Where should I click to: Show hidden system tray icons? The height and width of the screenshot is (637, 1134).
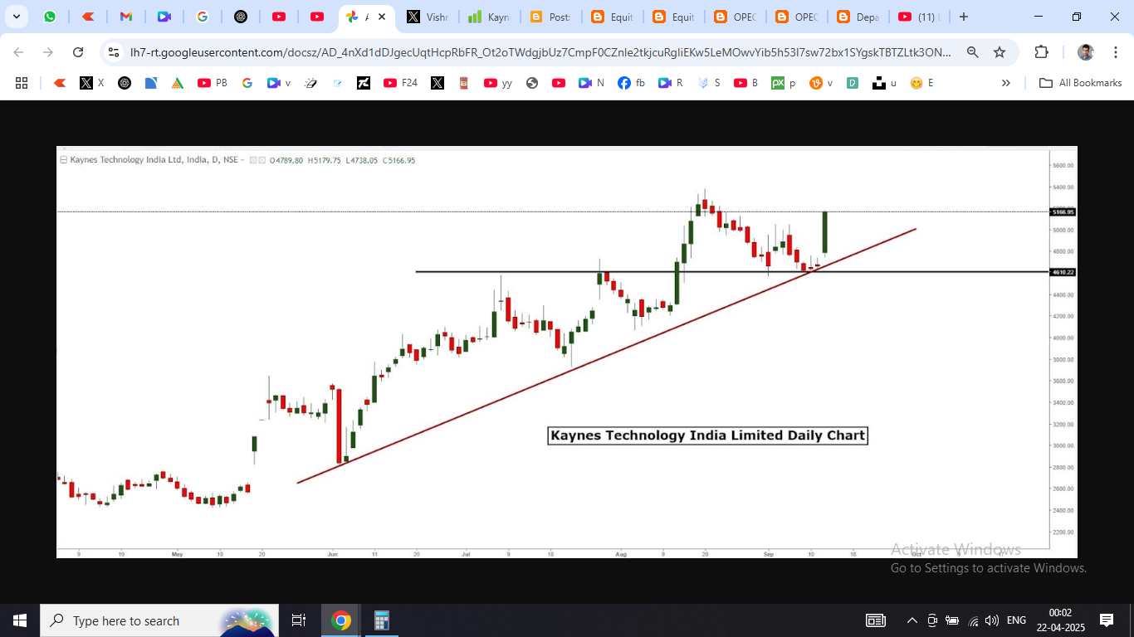(x=912, y=620)
